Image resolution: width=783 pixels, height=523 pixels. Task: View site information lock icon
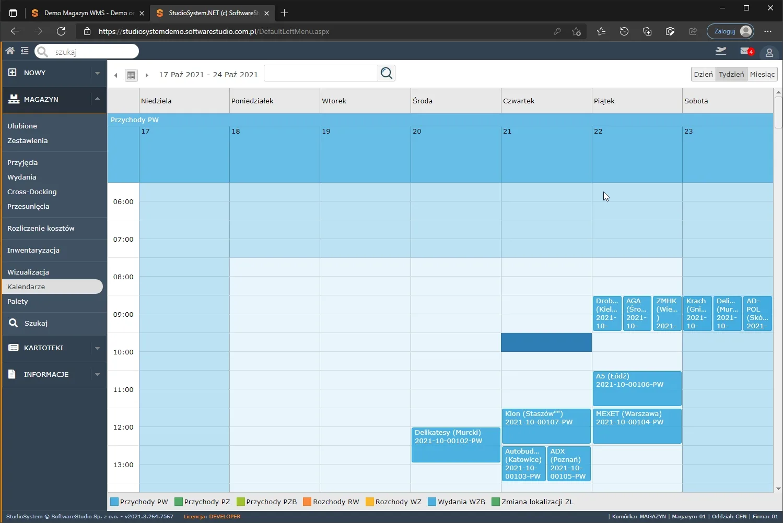(x=87, y=31)
